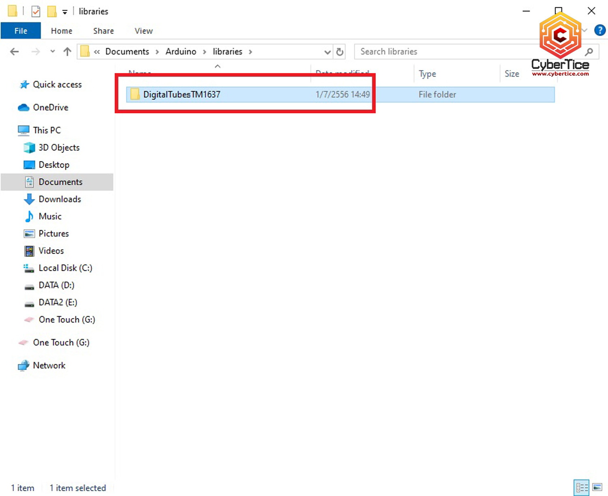Switch to the View ribbon tab
608x496 pixels.
[x=143, y=31]
